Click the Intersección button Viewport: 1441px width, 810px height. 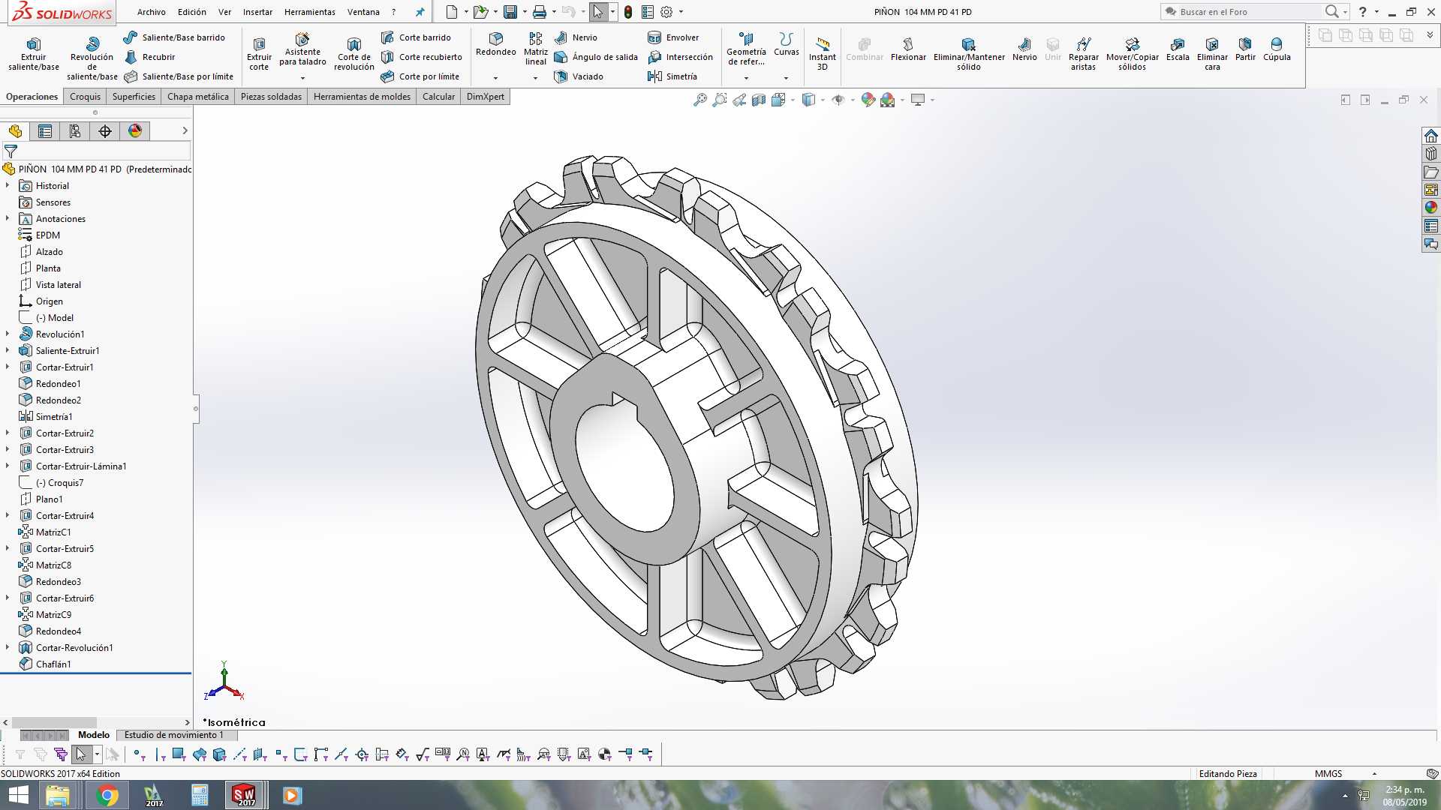coord(680,57)
